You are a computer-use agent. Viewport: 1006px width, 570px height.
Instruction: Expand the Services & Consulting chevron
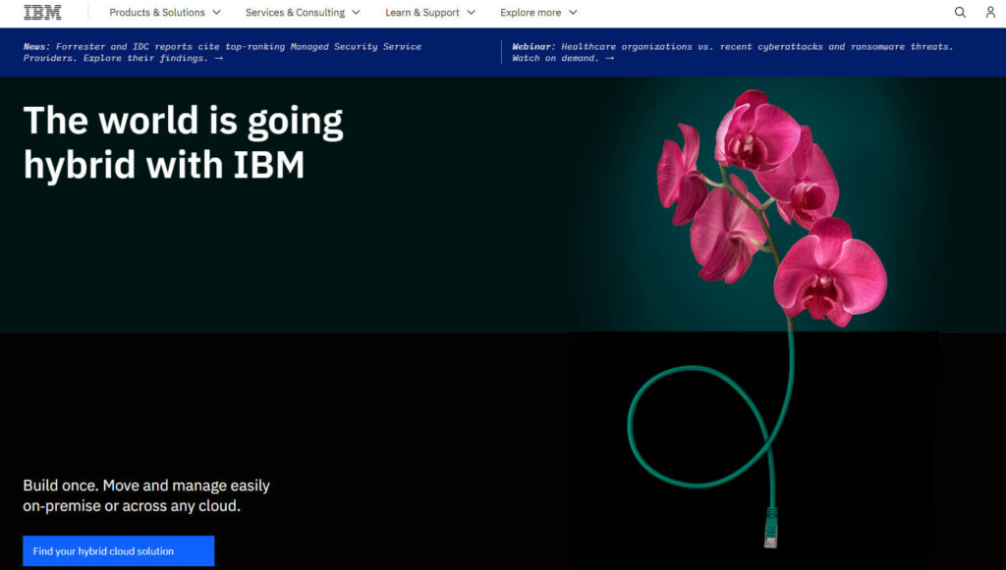[x=356, y=12]
